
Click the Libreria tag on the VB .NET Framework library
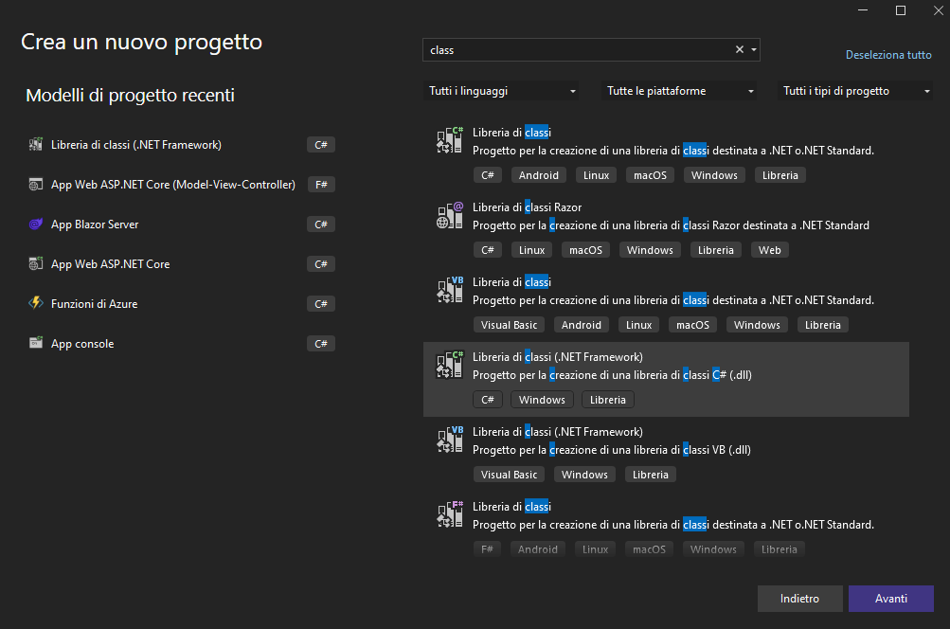(x=650, y=475)
